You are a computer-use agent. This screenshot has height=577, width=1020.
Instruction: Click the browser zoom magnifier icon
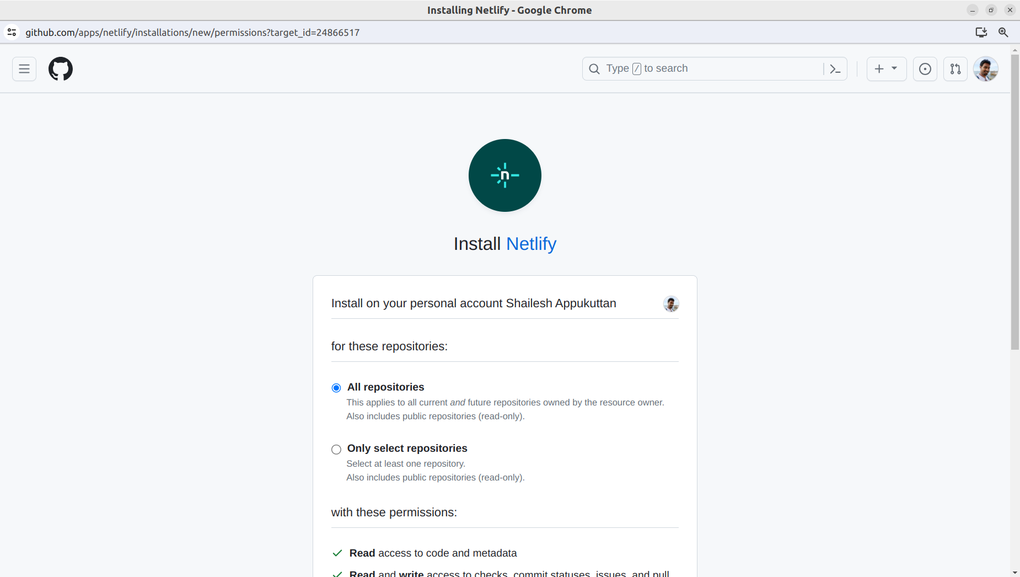coord(1003,33)
